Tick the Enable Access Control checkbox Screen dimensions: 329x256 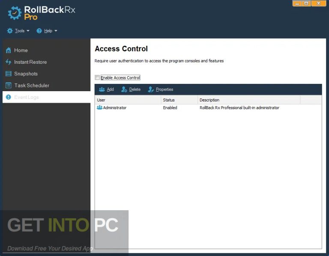(97, 77)
